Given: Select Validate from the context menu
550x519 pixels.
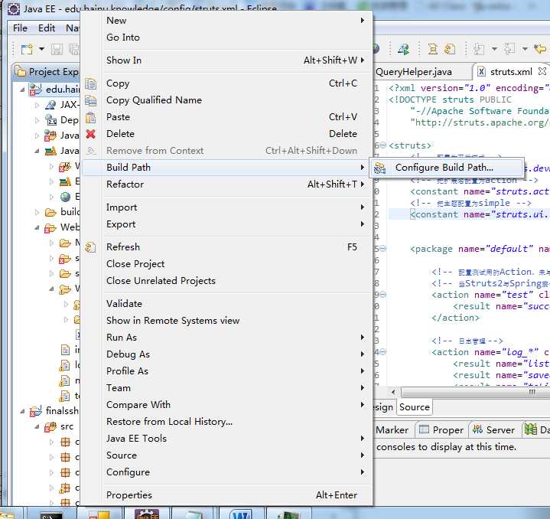Looking at the screenshot, I should 226,304.
